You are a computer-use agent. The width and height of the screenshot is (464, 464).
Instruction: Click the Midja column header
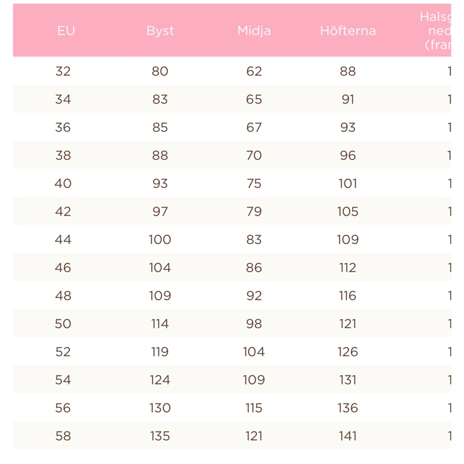point(254,31)
